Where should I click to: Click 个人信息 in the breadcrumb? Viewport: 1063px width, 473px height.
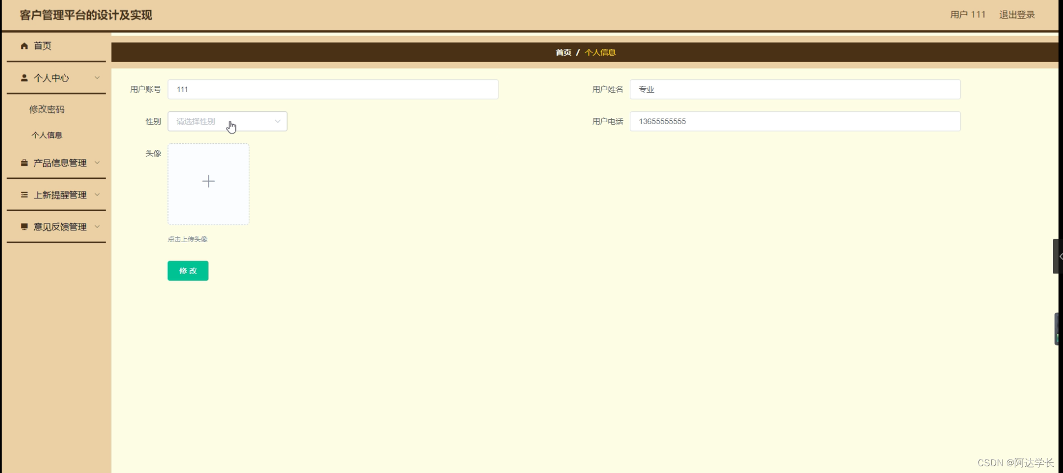click(x=601, y=52)
